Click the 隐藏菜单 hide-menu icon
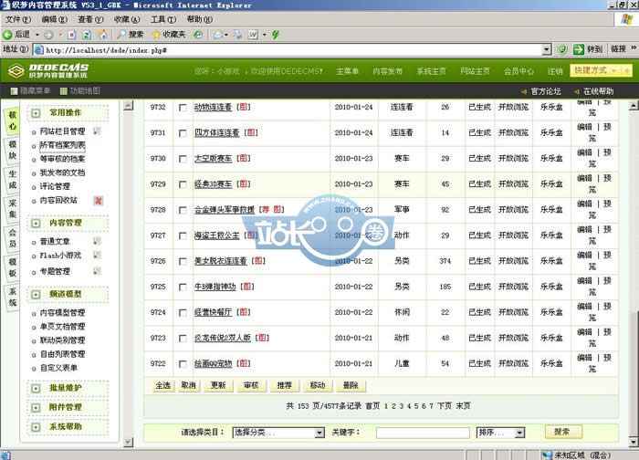 [x=14, y=91]
